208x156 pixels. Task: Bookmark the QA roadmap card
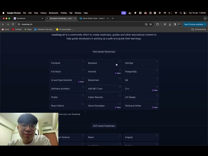(157, 78)
